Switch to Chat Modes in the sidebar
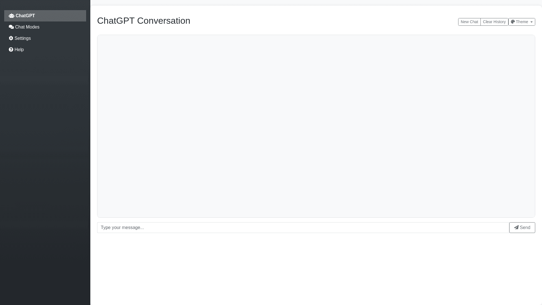 click(x=27, y=27)
